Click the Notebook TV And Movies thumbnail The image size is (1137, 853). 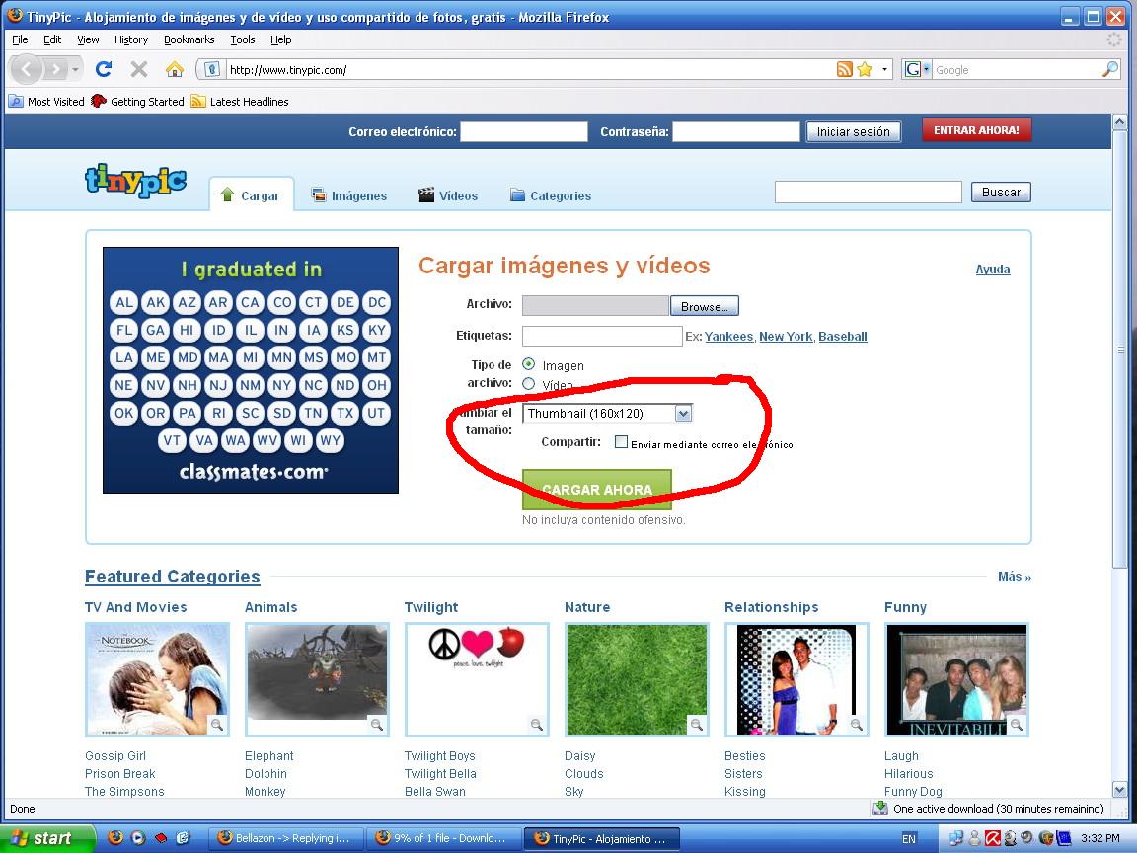point(157,679)
